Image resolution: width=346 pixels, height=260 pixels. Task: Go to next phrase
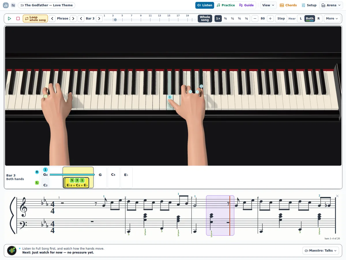click(x=73, y=18)
